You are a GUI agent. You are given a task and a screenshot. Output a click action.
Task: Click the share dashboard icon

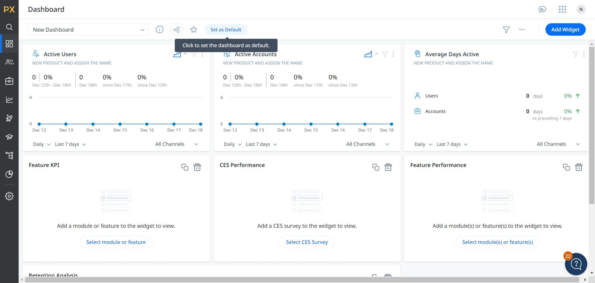(176, 29)
